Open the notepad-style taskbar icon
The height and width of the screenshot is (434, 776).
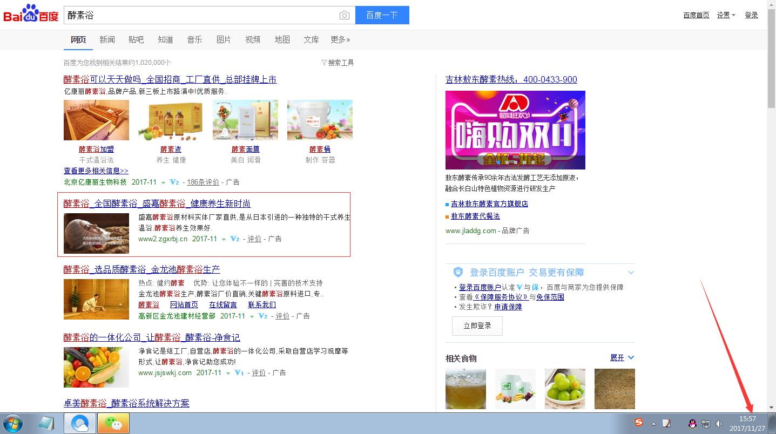click(x=46, y=424)
